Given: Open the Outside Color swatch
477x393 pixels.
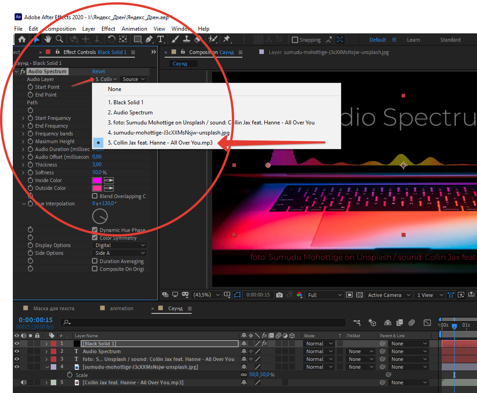Looking at the screenshot, I should [97, 188].
